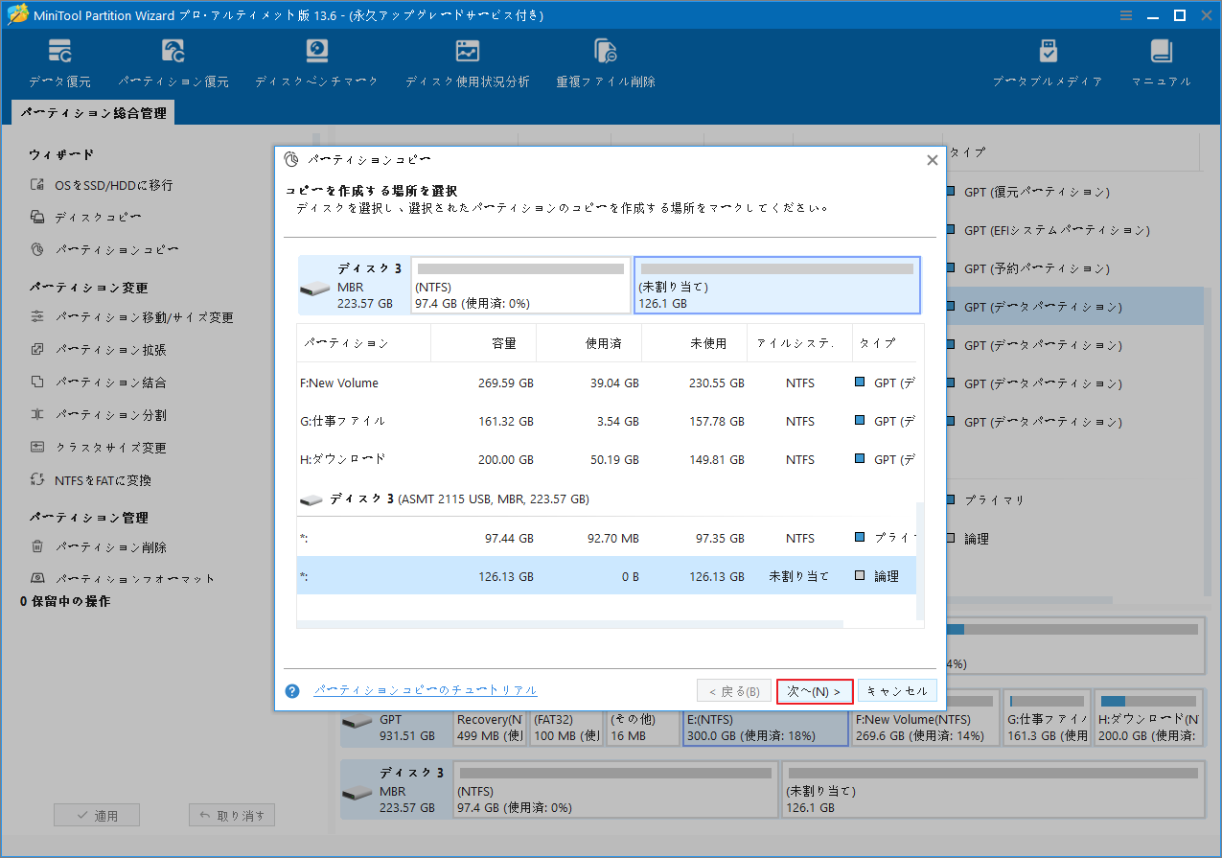The height and width of the screenshot is (858, 1222).
Task: Sort dialog list by 容量 column
Action: [484, 343]
